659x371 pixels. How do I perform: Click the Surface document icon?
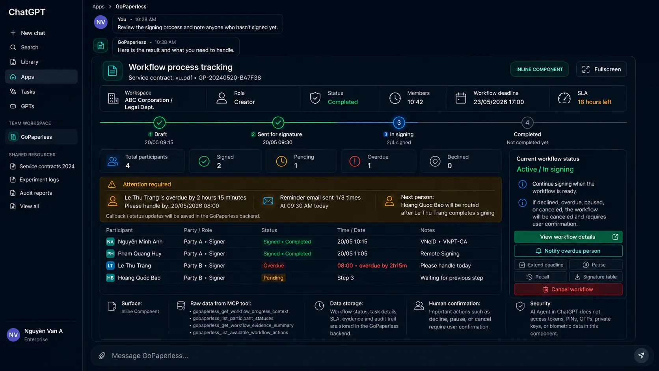112,306
